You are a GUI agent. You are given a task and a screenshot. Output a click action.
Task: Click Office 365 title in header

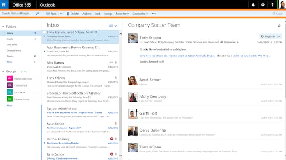(22, 5)
